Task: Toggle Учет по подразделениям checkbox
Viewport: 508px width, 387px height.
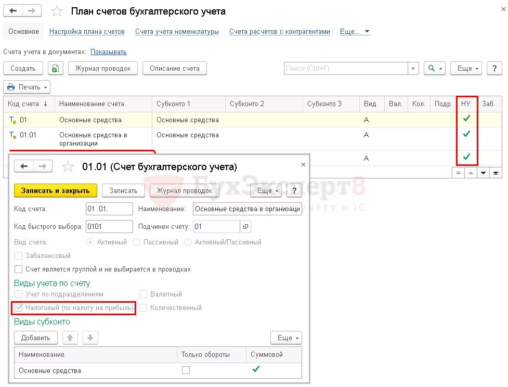Action: [x=19, y=294]
